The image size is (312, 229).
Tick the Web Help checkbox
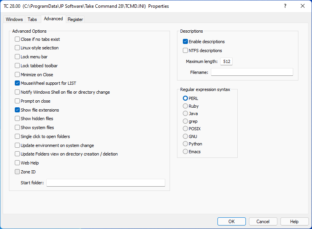[x=17, y=163]
